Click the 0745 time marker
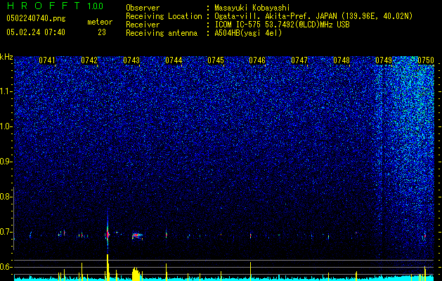The image size is (442, 281). tap(216, 60)
